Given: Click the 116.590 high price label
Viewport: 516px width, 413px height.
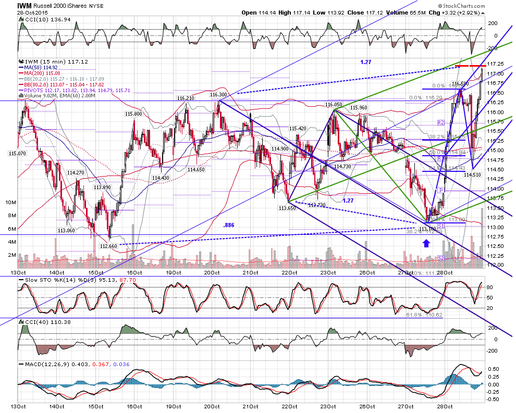Looking at the screenshot, I should (460, 84).
